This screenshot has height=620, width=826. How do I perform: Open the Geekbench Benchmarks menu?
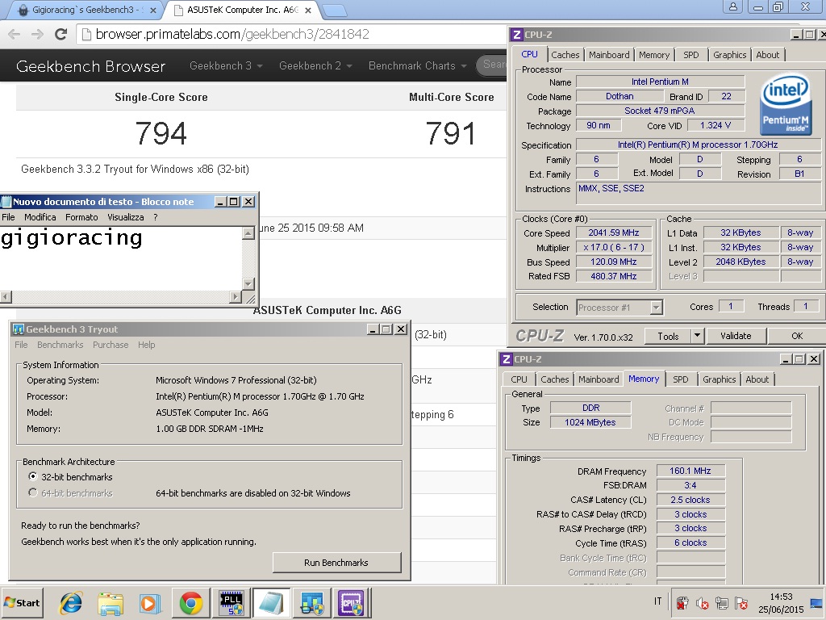pyautogui.click(x=60, y=345)
